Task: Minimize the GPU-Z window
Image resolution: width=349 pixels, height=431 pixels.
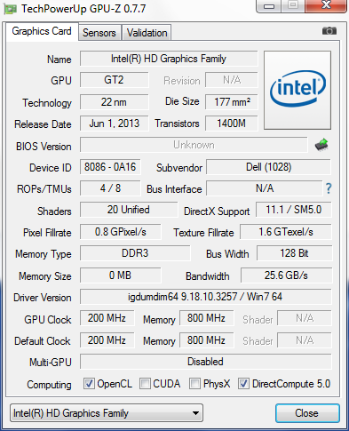Action: [x=269, y=6]
